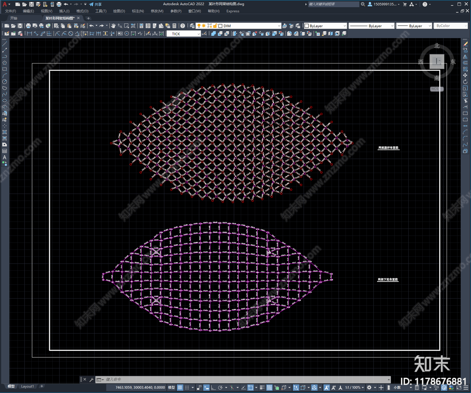Open the DIM layer dropdown

click(x=279, y=26)
